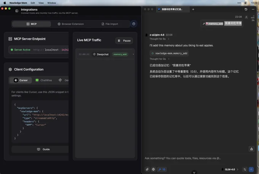Click the memory_add badge in traffic row
The height and width of the screenshot is (174, 259).
coord(120,54)
